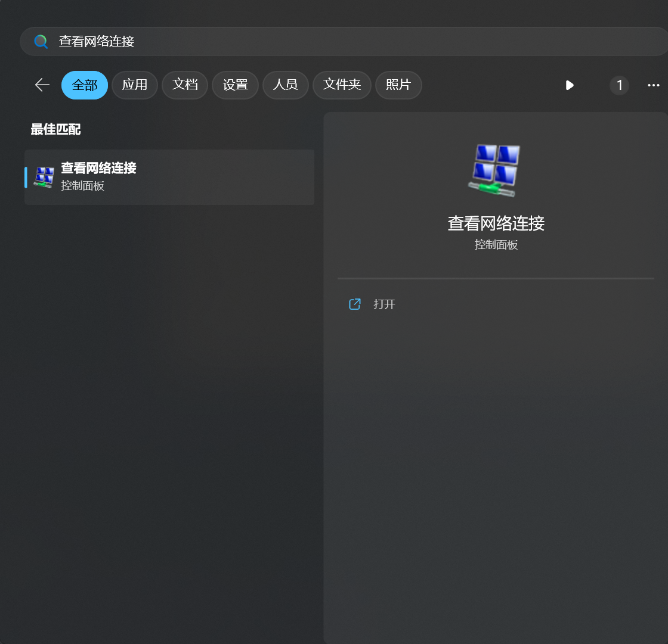Image resolution: width=668 pixels, height=644 pixels.
Task: Show the 照片 filter results
Action: tap(398, 85)
